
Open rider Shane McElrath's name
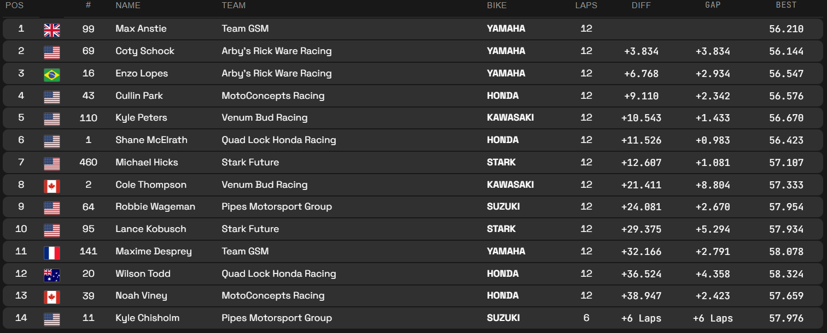(152, 140)
